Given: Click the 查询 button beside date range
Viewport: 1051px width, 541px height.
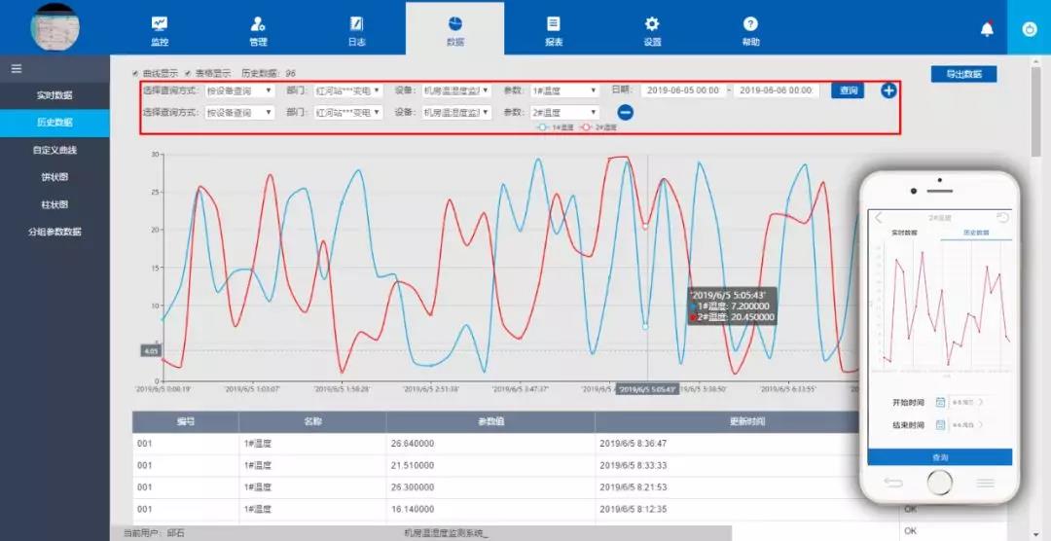Looking at the screenshot, I should (848, 90).
